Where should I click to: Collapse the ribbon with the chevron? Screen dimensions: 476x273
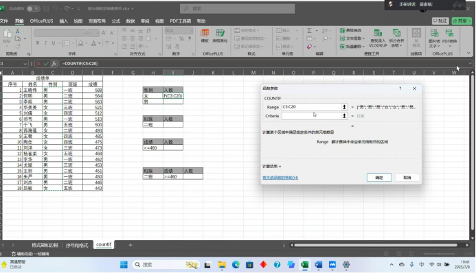pyautogui.click(x=468, y=53)
